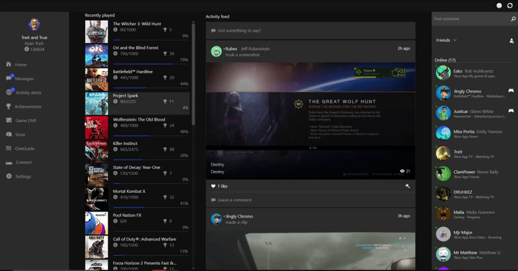Open Achievements trophy in sidebar

(23, 107)
